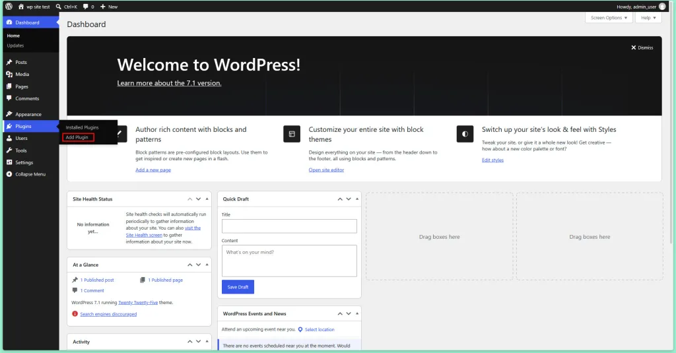Click Search engines discouraged link
The image size is (676, 353).
[x=108, y=314]
